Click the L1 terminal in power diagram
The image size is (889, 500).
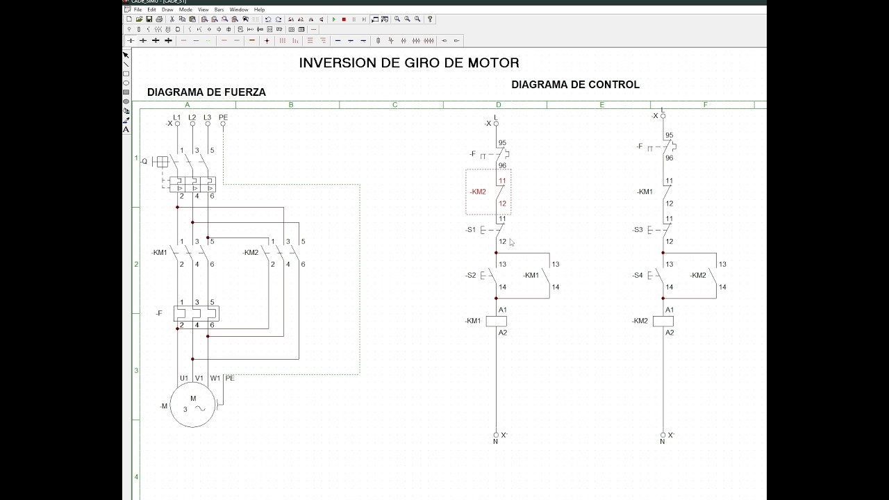[177, 123]
